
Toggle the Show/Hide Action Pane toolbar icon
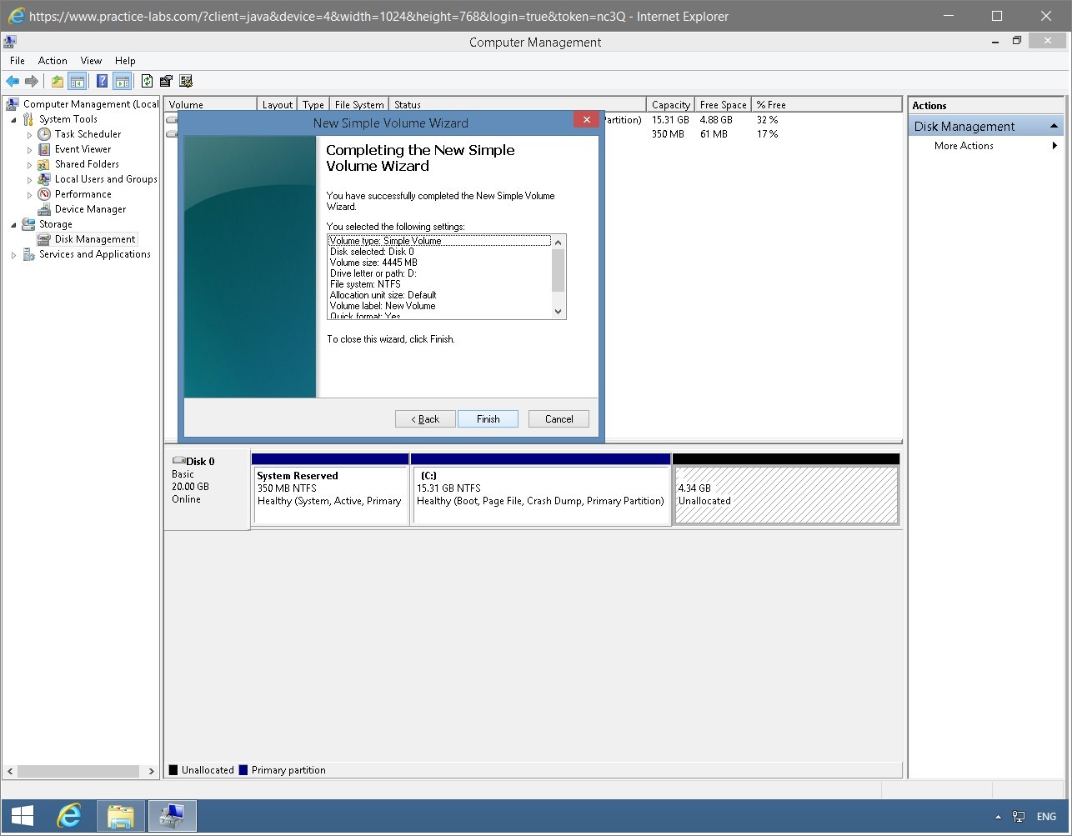122,81
